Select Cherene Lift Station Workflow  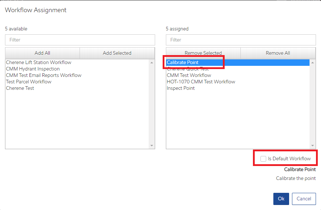pos(39,62)
